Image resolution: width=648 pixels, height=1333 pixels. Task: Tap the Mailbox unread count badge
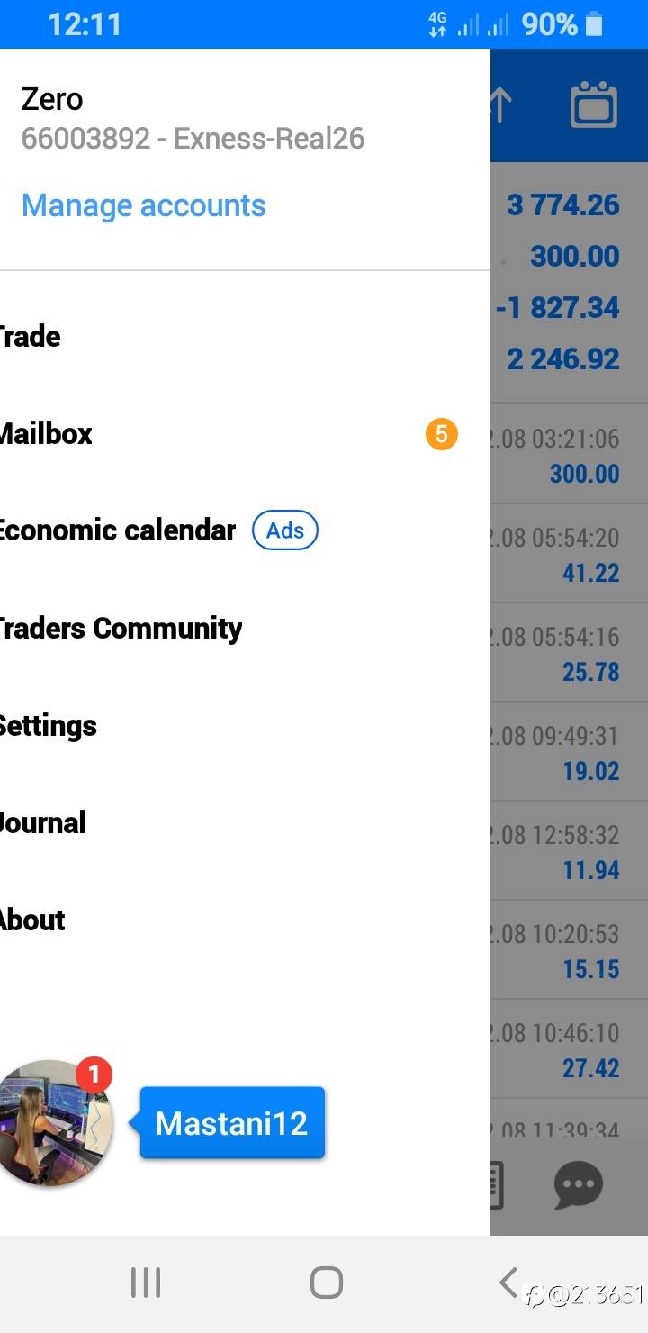click(x=441, y=434)
